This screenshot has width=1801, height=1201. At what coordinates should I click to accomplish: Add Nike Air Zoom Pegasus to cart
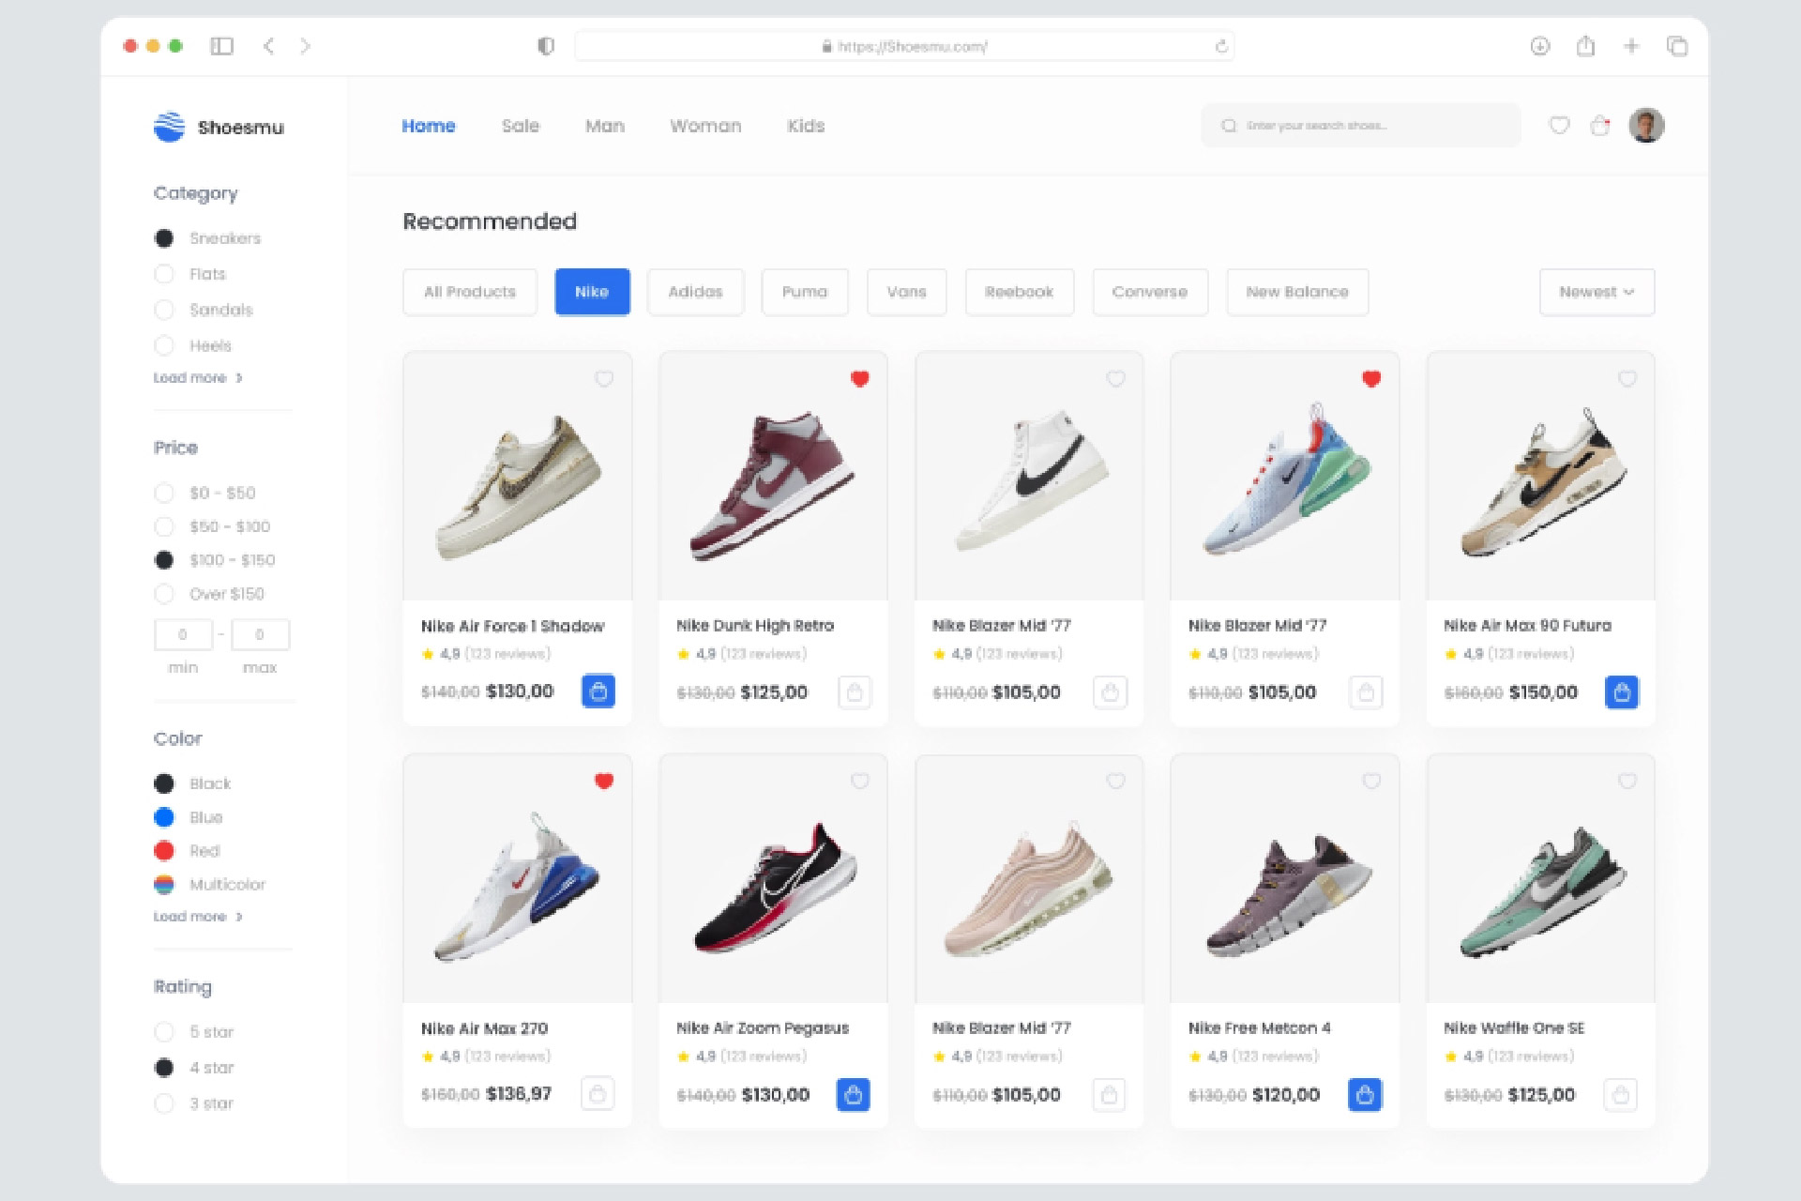tap(853, 1094)
